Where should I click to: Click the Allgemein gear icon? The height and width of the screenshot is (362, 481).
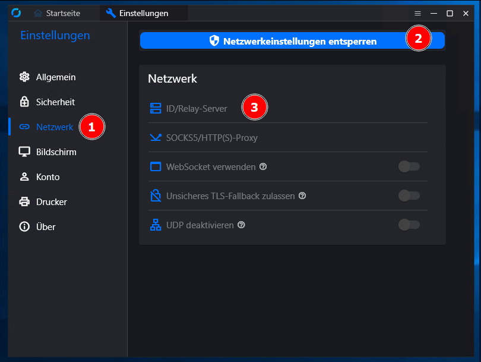pyautogui.click(x=24, y=77)
